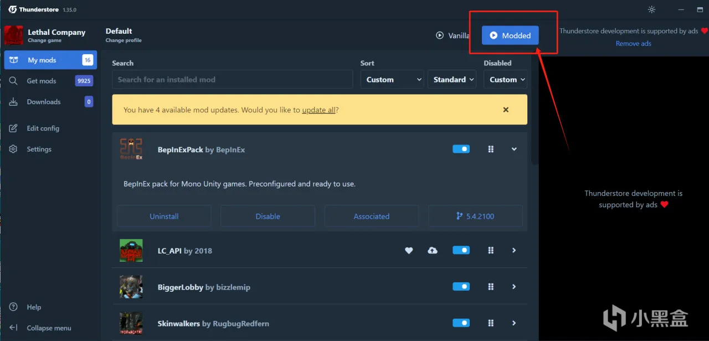The image size is (709, 341).
Task: Click the BiggerLobby drag handle icon
Action: click(x=491, y=287)
